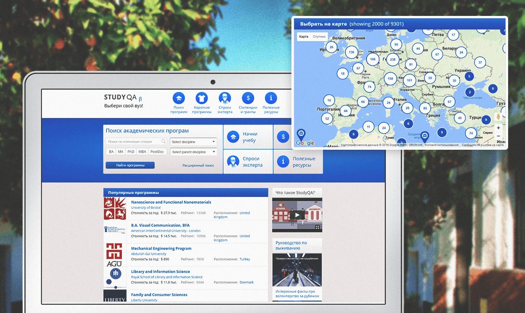The image size is (525, 313).
Task: Click the Начни учебу tile
Action: (248, 137)
